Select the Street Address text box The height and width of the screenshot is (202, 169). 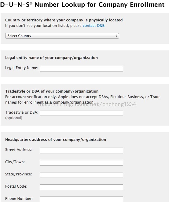pos(81,150)
